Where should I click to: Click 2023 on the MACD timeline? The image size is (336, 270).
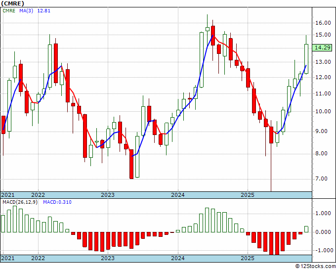point(108,258)
